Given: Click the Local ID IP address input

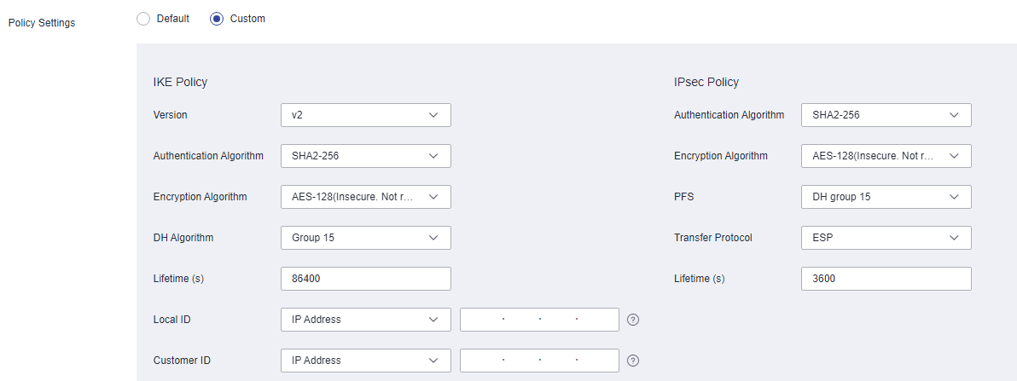Looking at the screenshot, I should click(539, 320).
